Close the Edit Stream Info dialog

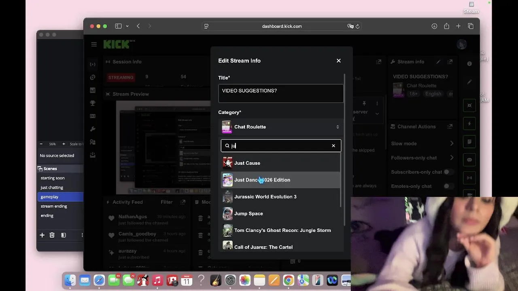tap(339, 61)
